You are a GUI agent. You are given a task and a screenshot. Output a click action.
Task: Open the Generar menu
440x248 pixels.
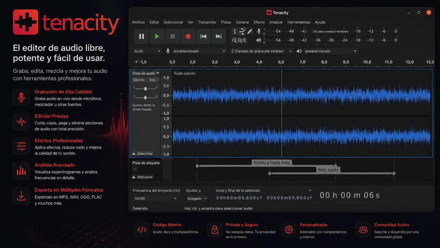click(242, 22)
